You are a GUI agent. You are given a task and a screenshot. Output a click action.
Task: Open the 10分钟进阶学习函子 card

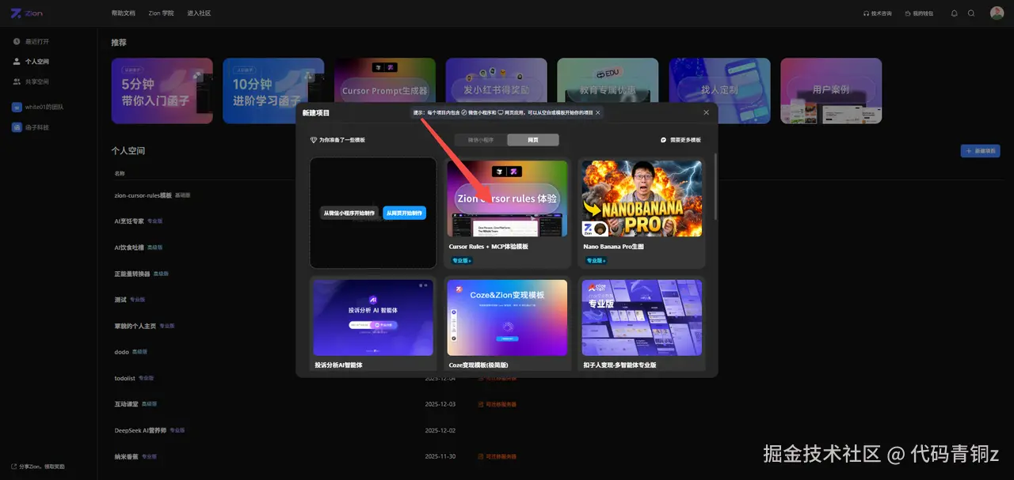coord(273,91)
